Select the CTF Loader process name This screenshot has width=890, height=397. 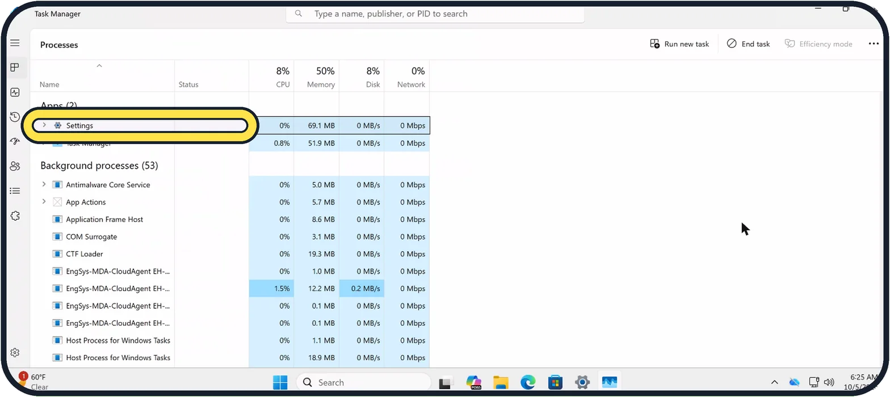pyautogui.click(x=85, y=254)
